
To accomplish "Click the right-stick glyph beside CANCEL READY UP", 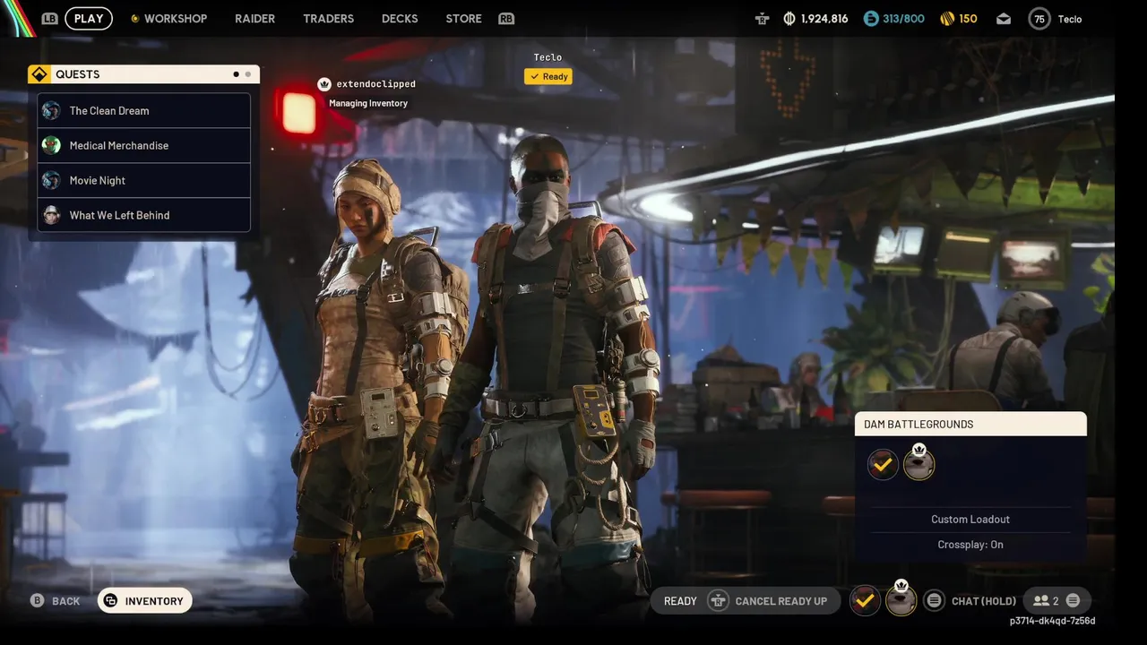I will 718,601.
